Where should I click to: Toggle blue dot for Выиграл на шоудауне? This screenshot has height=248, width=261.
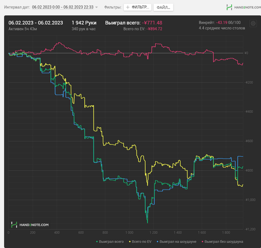[157, 242]
